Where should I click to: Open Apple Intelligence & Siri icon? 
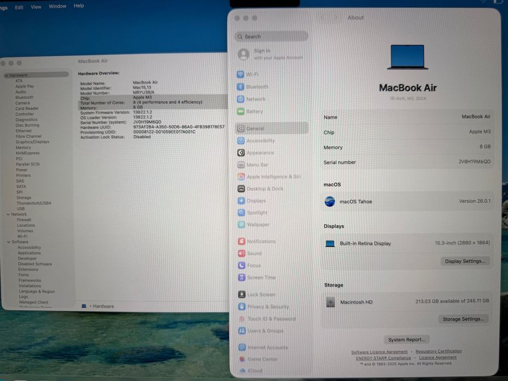pos(241,176)
